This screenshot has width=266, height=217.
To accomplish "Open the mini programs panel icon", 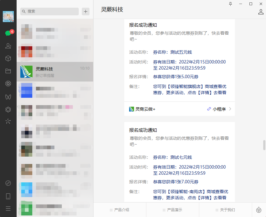I will pyautogui.click(x=8, y=183).
